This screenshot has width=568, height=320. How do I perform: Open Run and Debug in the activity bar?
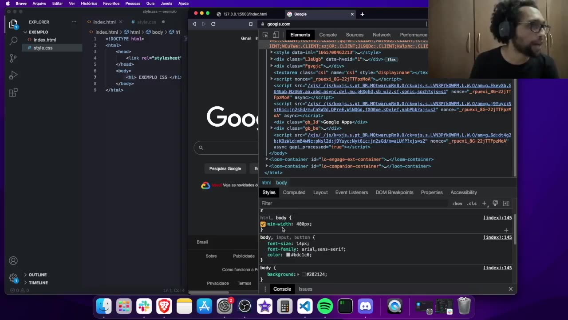13,75
